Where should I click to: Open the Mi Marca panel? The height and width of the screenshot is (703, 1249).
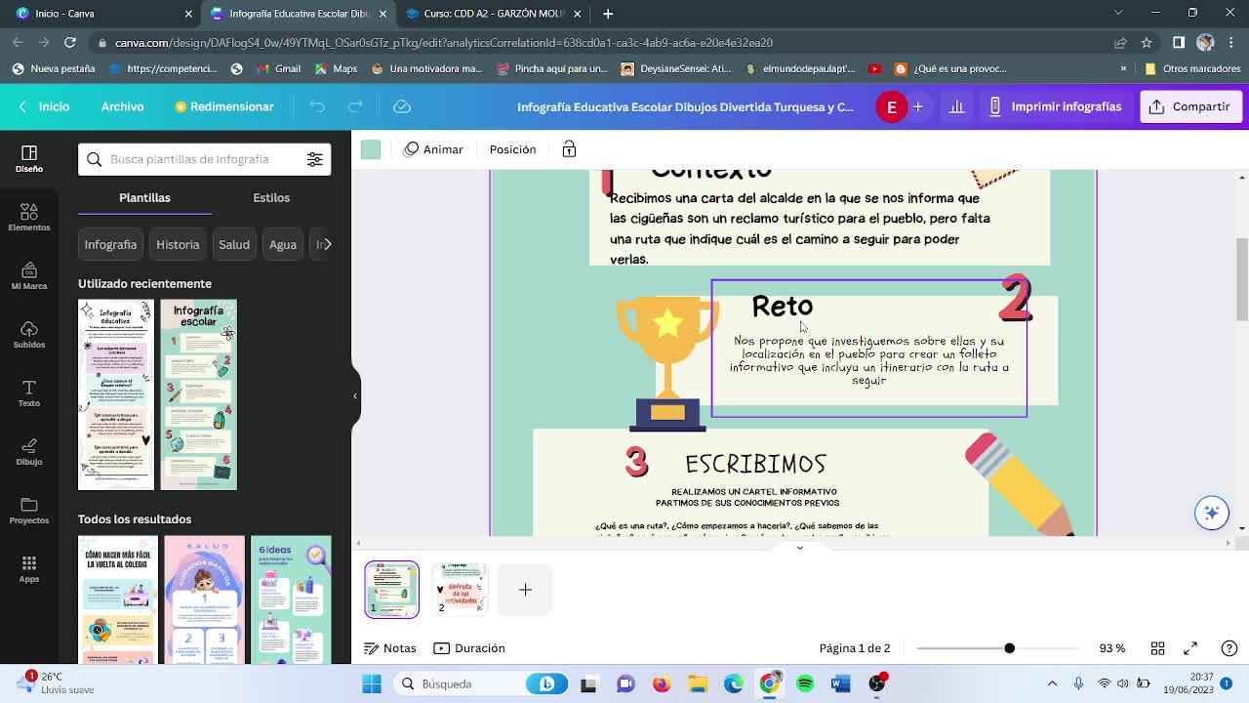tap(28, 275)
